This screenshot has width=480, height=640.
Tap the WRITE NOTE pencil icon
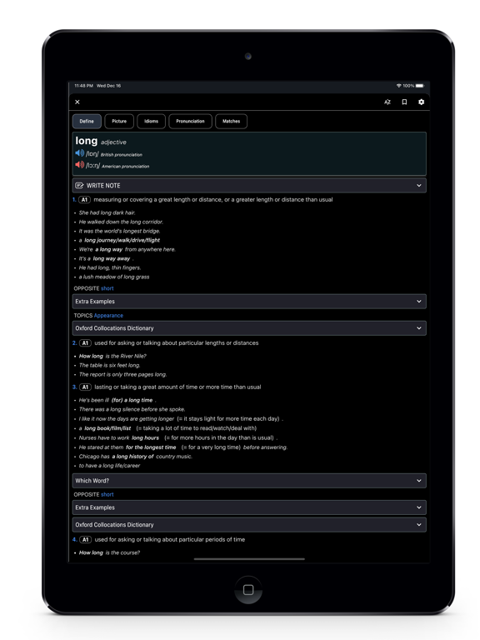click(79, 185)
